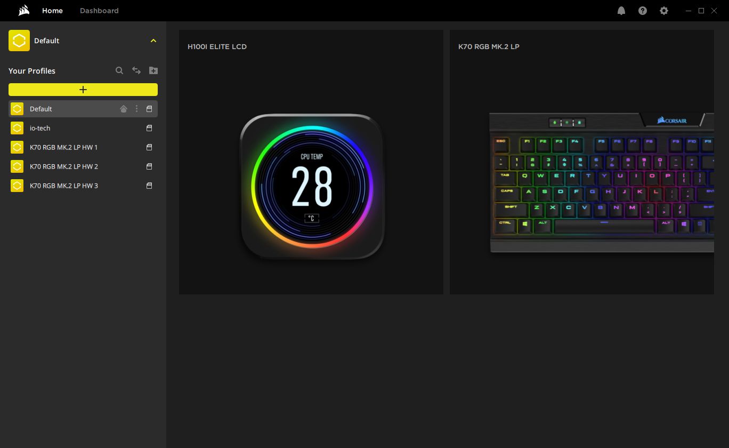Click the Your Profiles heading
Image resolution: width=729 pixels, height=448 pixels.
32,71
